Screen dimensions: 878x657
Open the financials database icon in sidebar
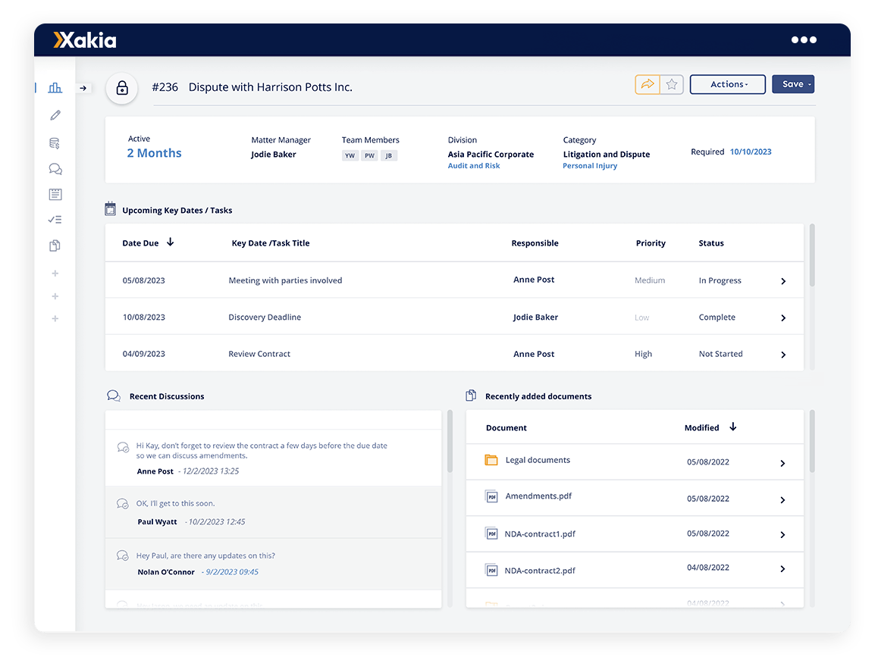click(55, 143)
